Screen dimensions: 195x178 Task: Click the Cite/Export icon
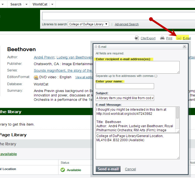click(x=137, y=38)
